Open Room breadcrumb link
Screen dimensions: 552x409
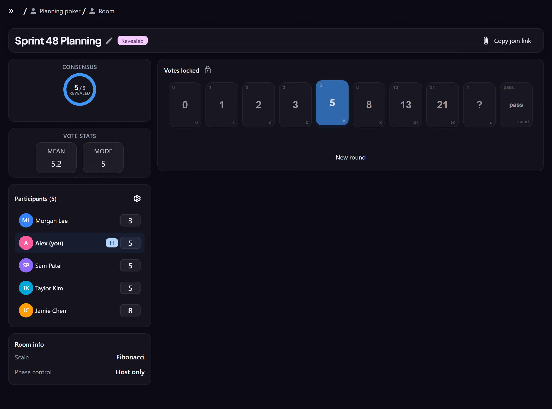coord(106,11)
